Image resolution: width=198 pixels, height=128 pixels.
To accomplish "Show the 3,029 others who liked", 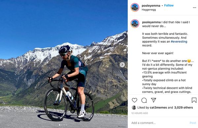I will (183, 108).
